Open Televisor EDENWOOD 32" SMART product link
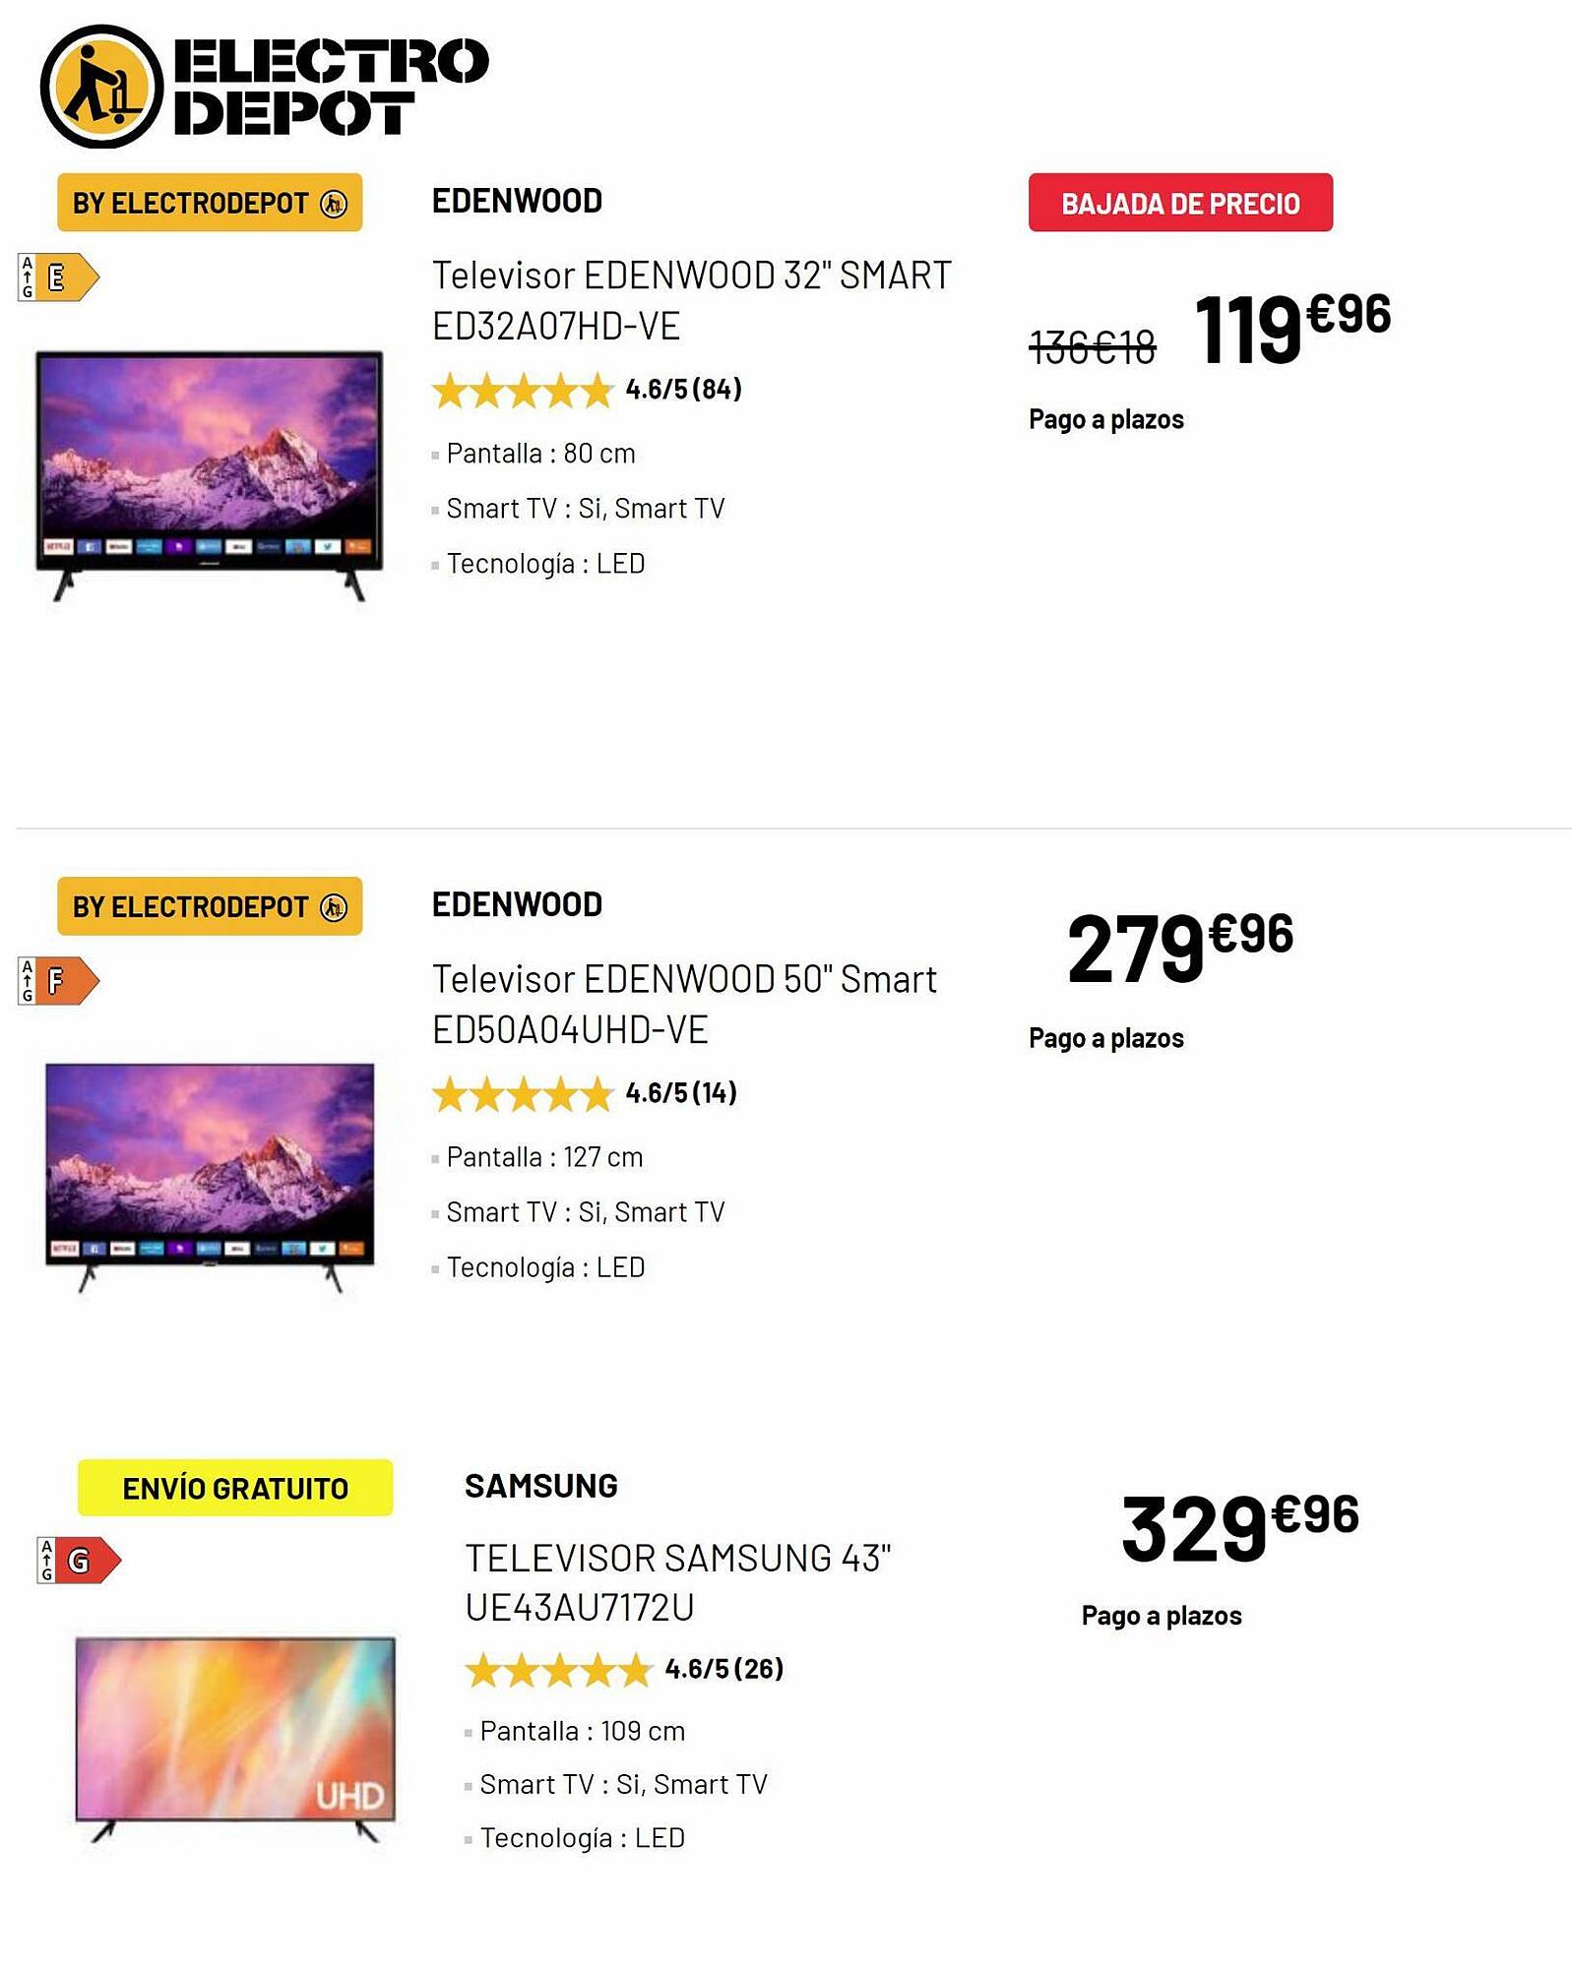The width and height of the screenshot is (1572, 1968). coord(691,301)
